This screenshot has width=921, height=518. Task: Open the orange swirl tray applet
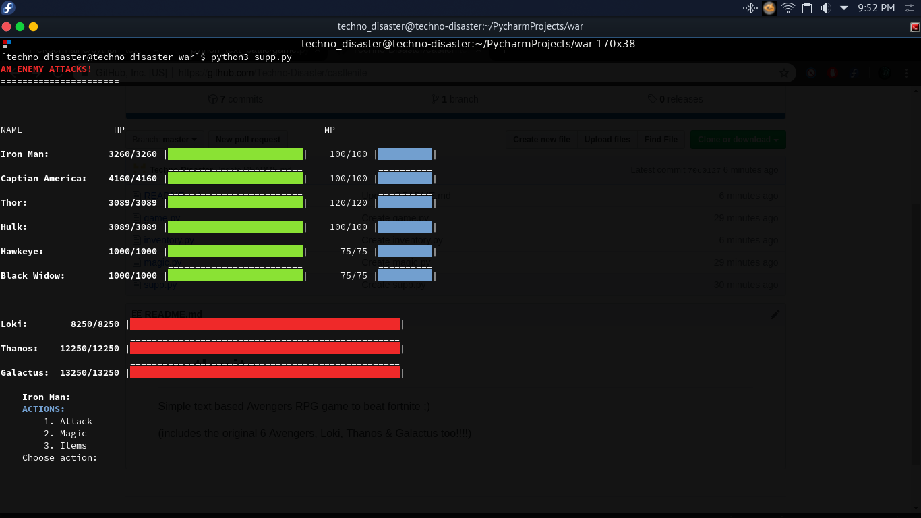(x=769, y=8)
